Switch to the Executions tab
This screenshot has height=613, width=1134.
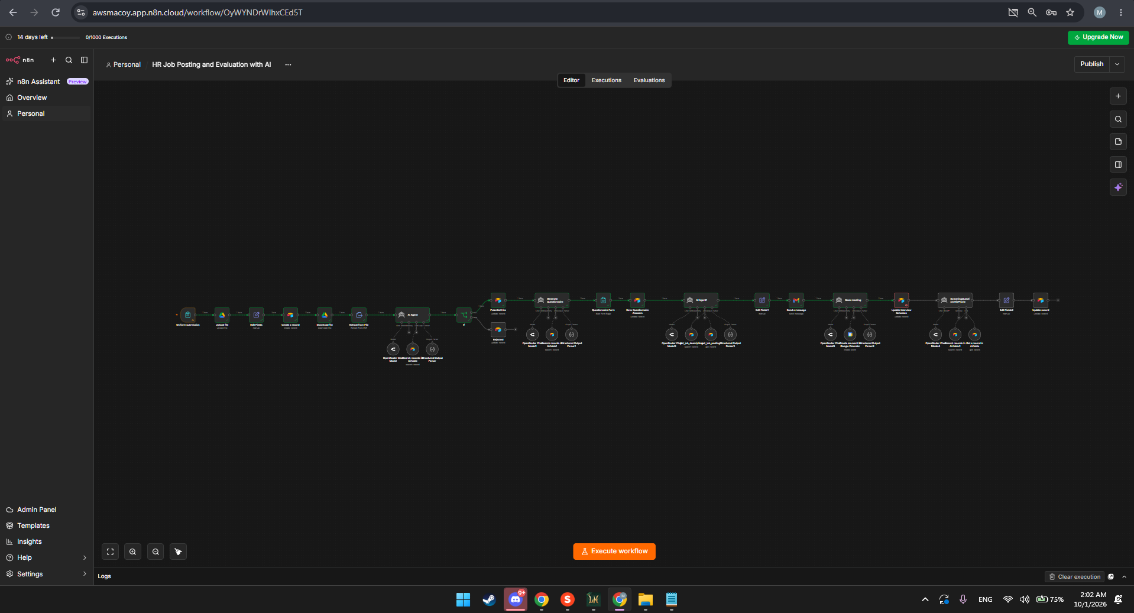pos(606,80)
